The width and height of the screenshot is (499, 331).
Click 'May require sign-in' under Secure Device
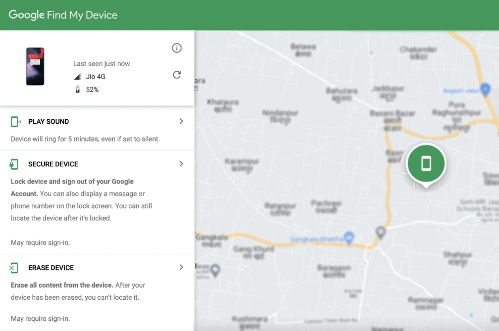[40, 243]
